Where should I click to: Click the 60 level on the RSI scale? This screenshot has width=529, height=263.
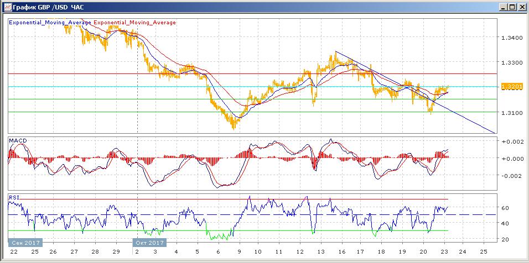(504, 208)
